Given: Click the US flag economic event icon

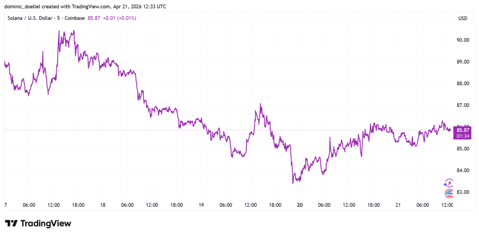Looking at the screenshot, I should point(449,193).
